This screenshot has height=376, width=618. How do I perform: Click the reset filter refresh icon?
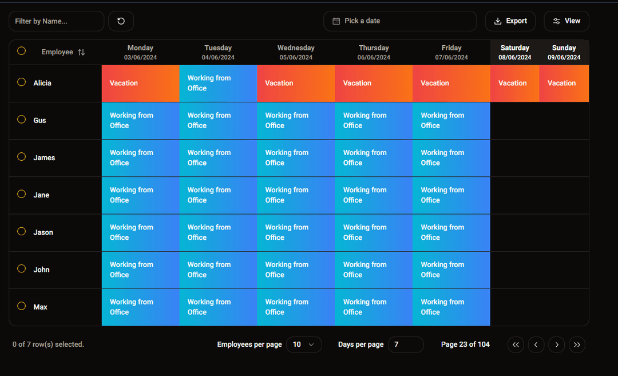click(121, 21)
